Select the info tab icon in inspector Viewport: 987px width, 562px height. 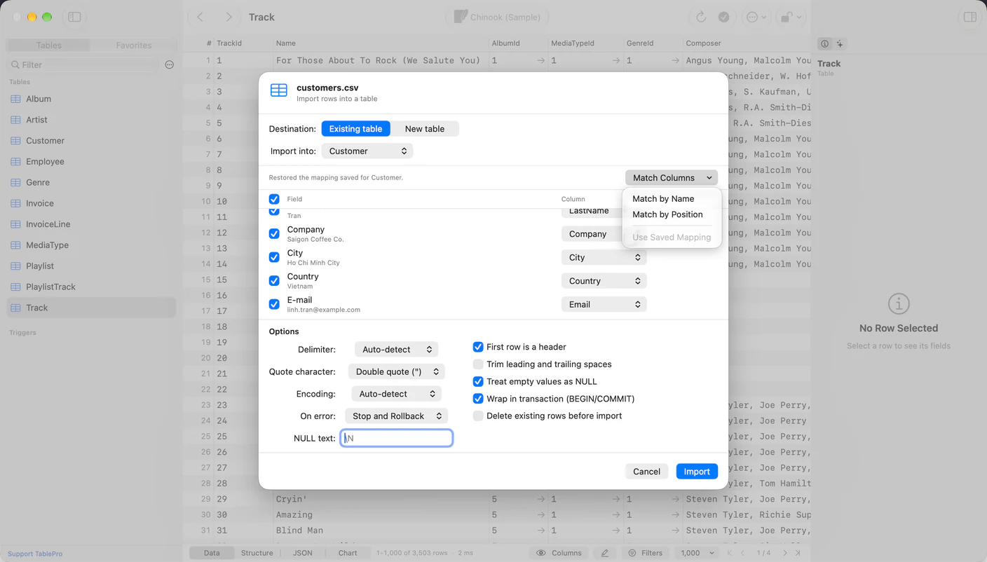click(x=824, y=43)
